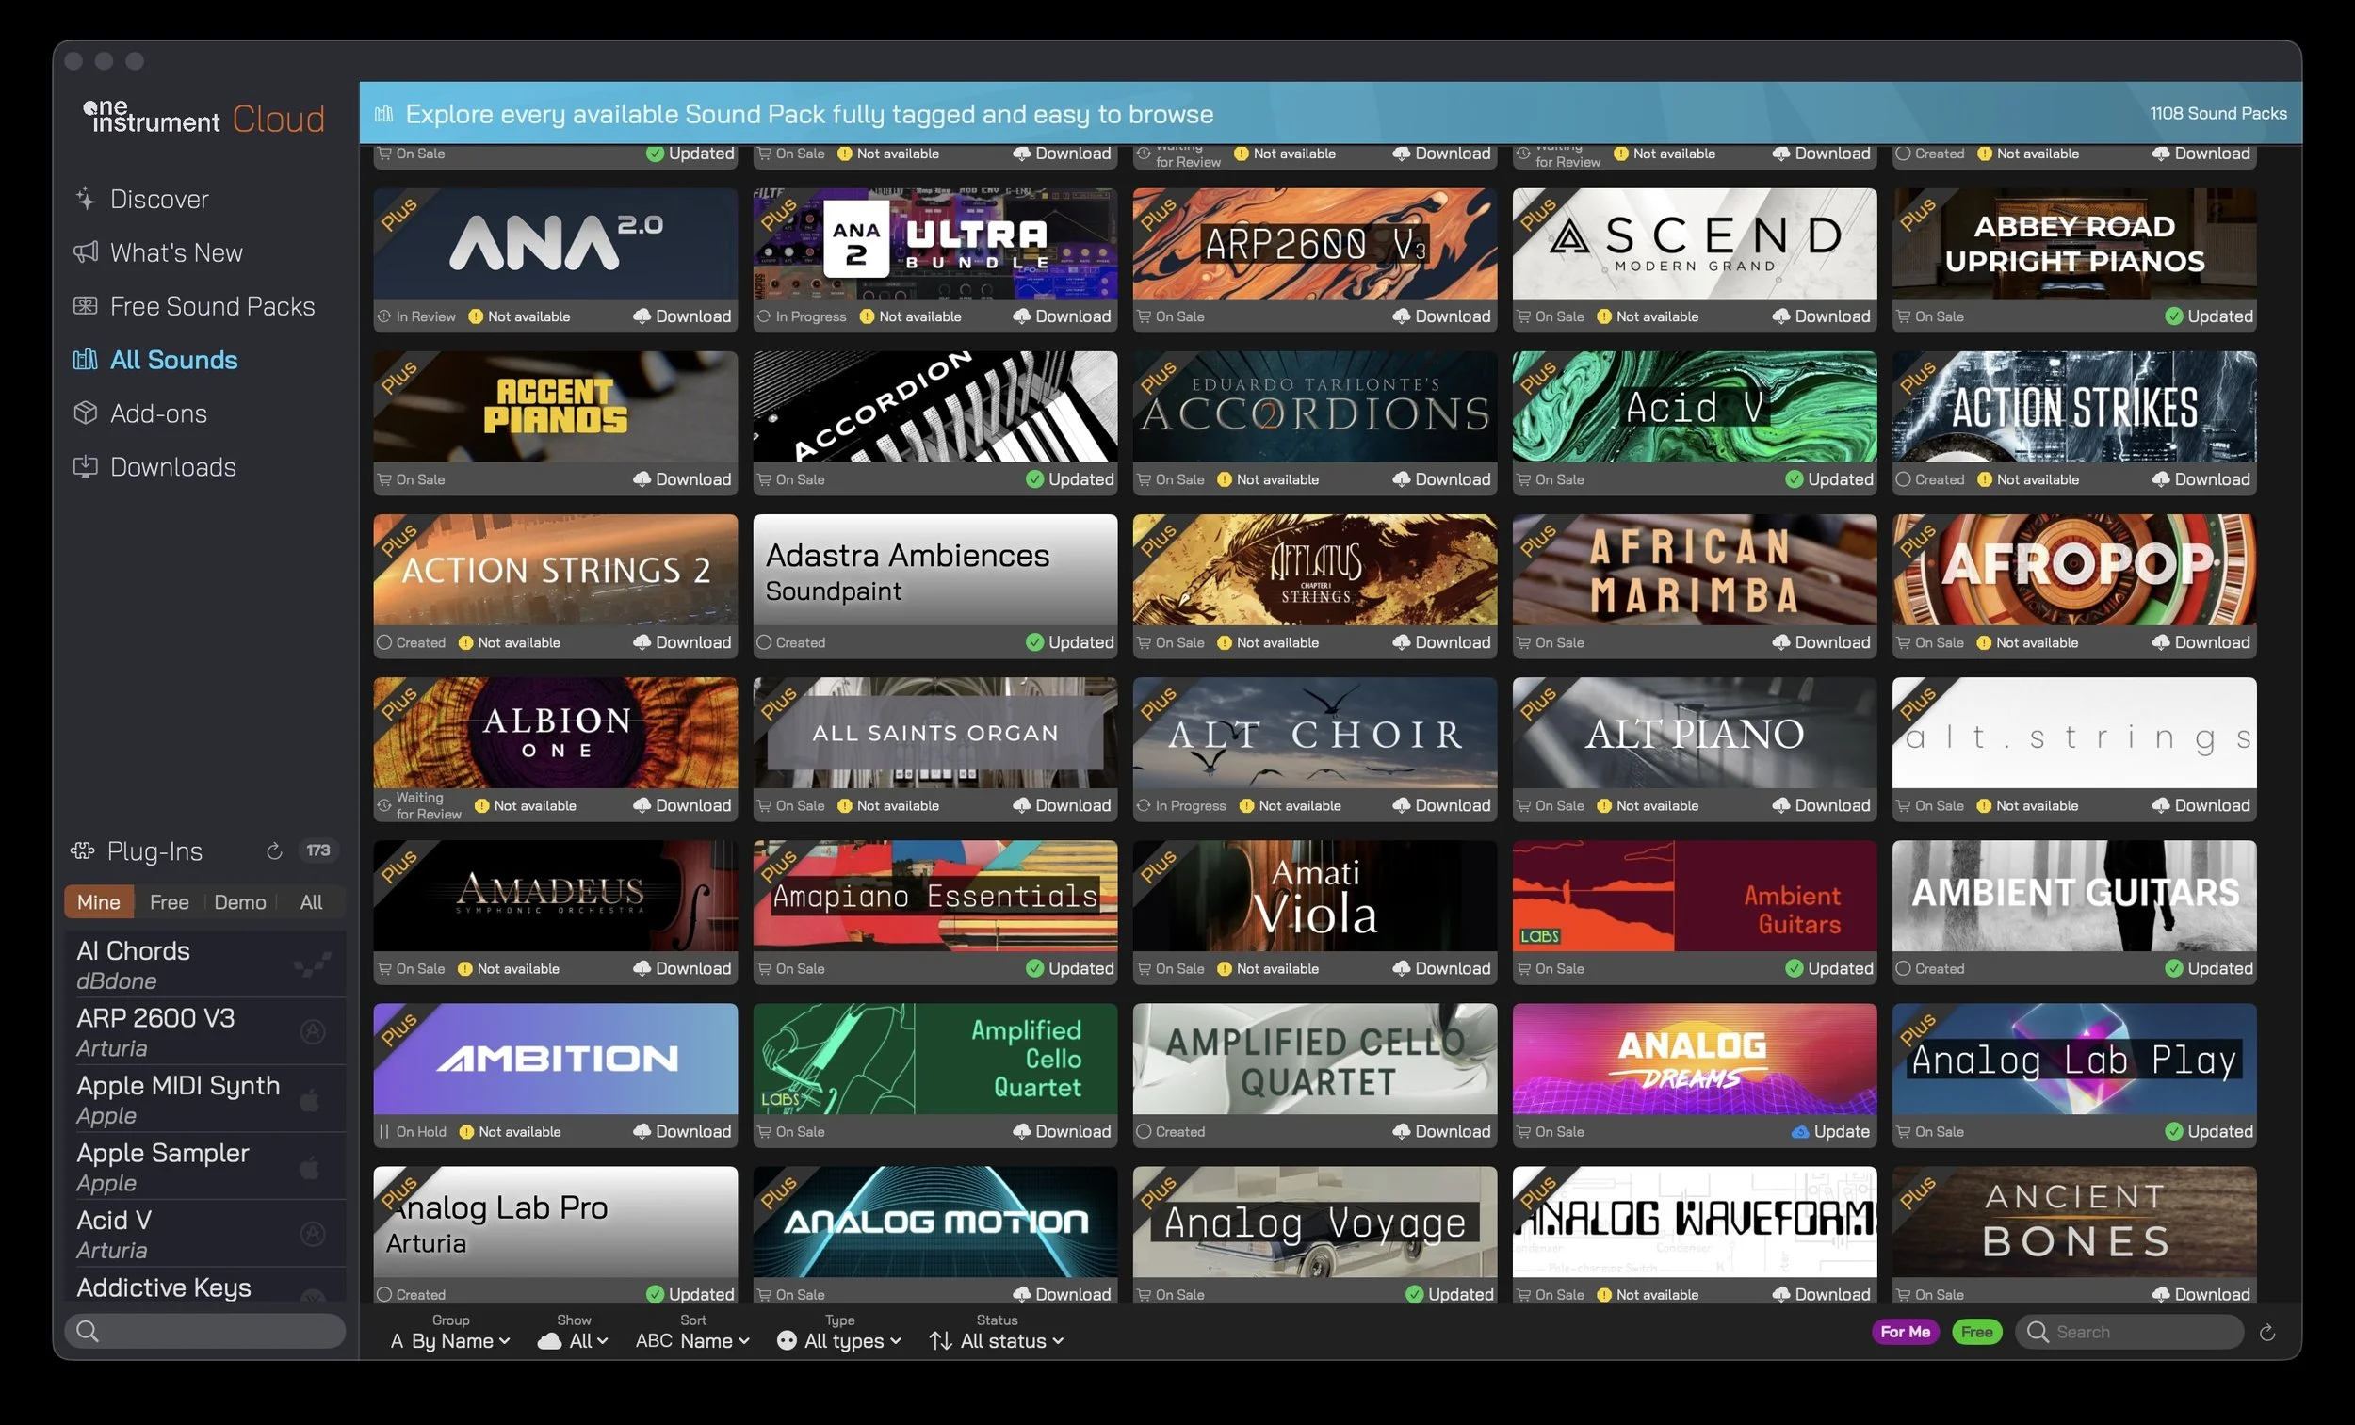Switch to the Mine plug-ins tab
2355x1425 pixels.
coord(99,902)
